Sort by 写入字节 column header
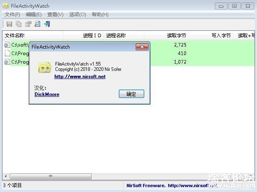Screen dimensions: 257x192 click(211, 36)
